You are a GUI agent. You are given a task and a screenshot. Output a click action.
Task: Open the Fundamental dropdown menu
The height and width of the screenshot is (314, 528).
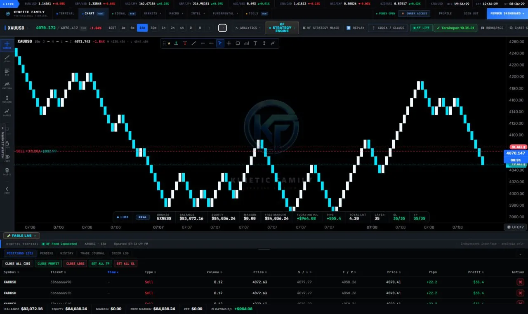(225, 13)
